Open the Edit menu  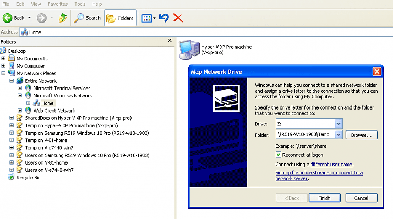tap(20, 4)
